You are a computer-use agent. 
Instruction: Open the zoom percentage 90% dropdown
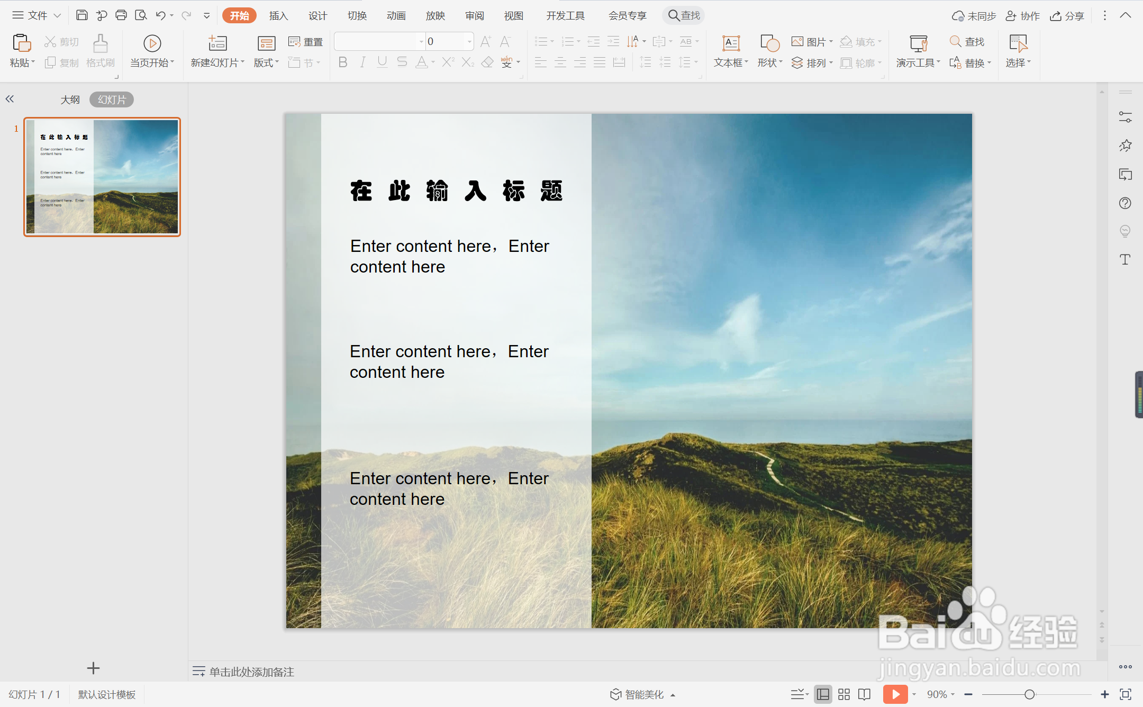click(x=941, y=694)
